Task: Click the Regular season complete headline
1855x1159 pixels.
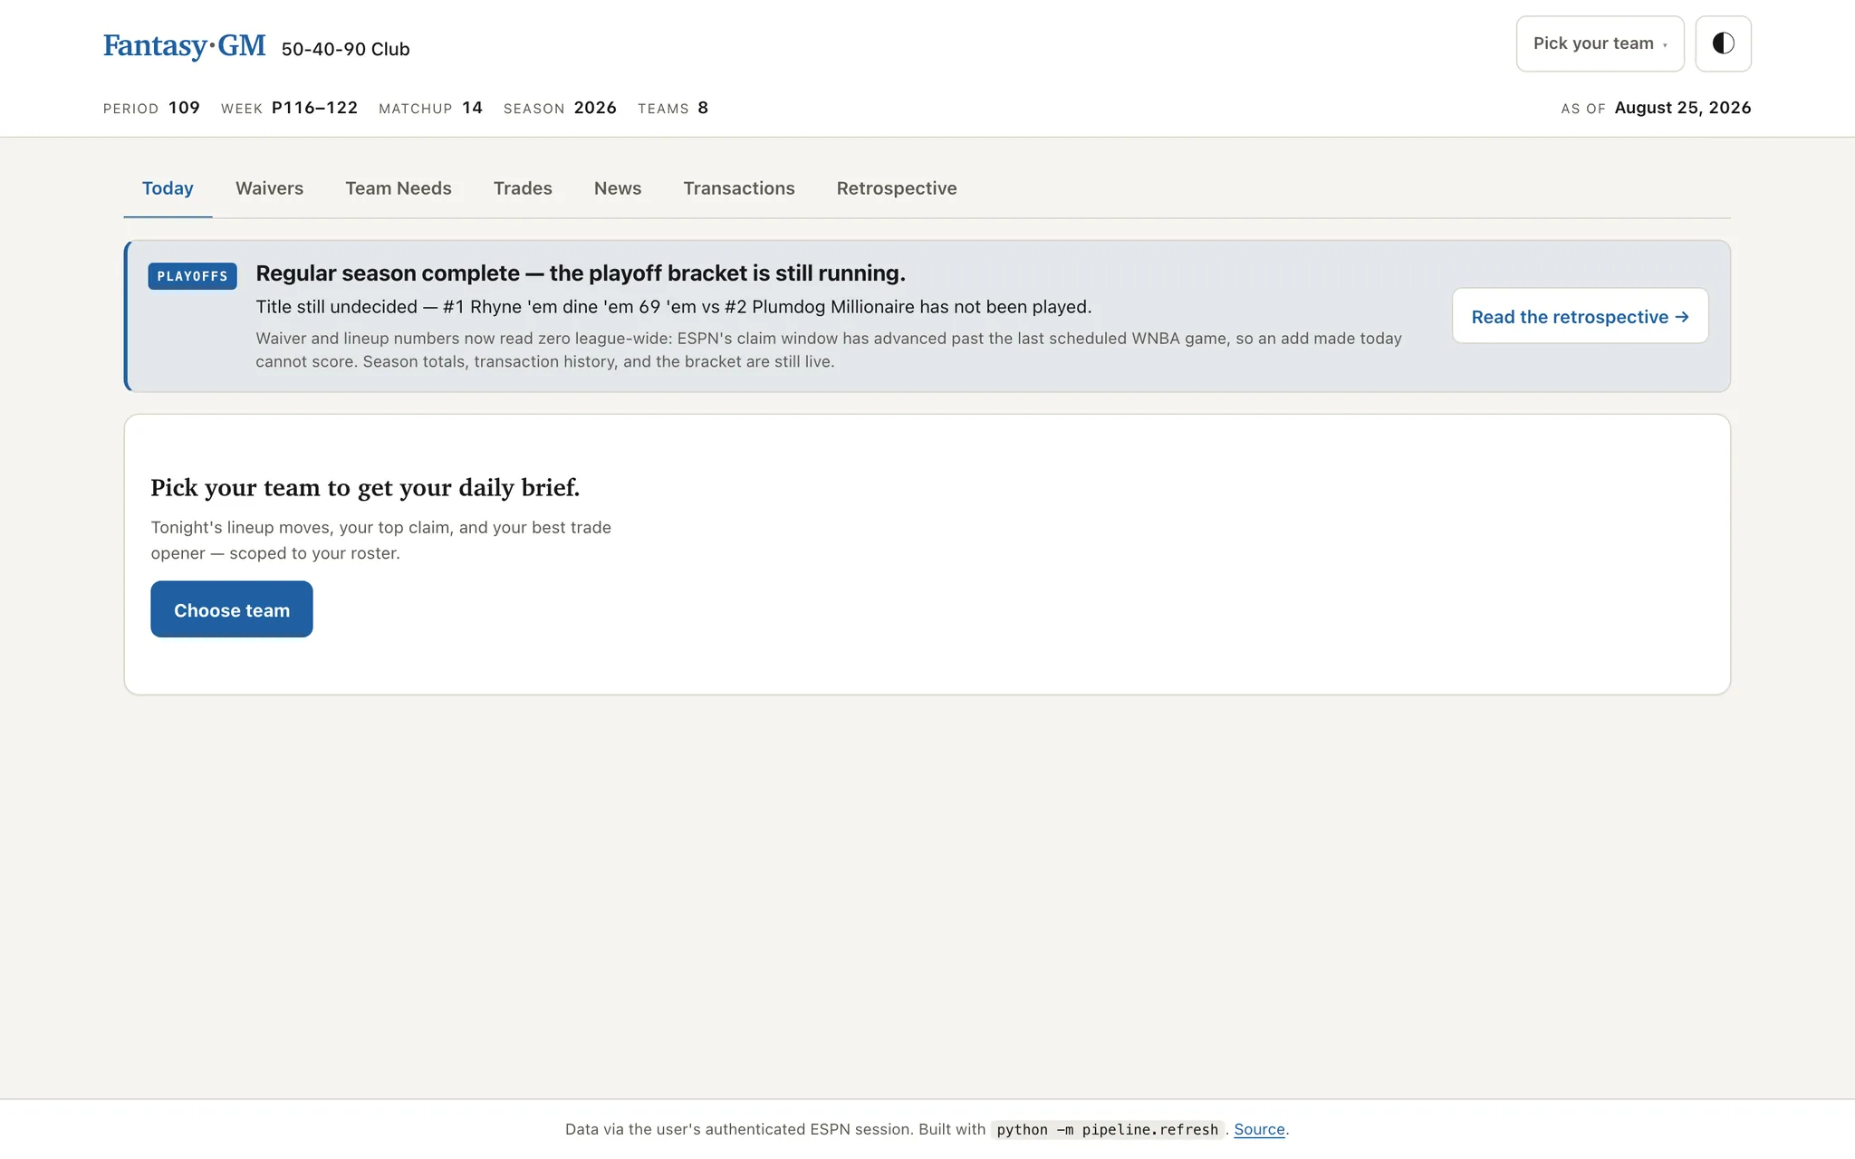Action: pos(581,273)
